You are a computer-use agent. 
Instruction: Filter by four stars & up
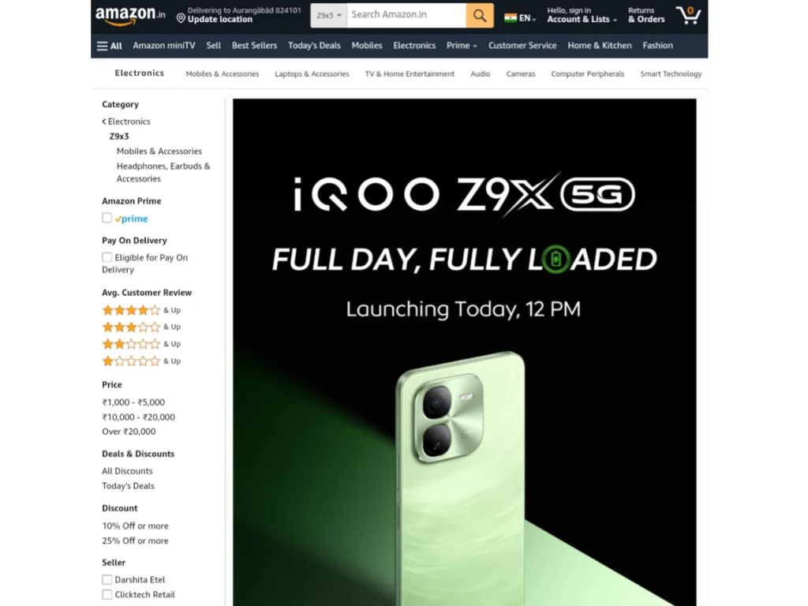coord(141,310)
